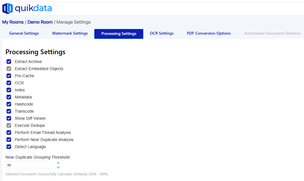Open the PDF Conversion Options tab
This screenshot has width=304, height=181.
click(x=209, y=33)
